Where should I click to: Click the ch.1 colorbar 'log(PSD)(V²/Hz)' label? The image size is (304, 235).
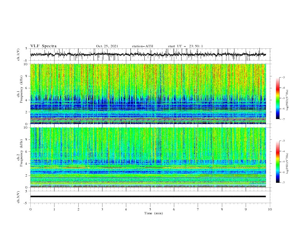click(x=287, y=100)
